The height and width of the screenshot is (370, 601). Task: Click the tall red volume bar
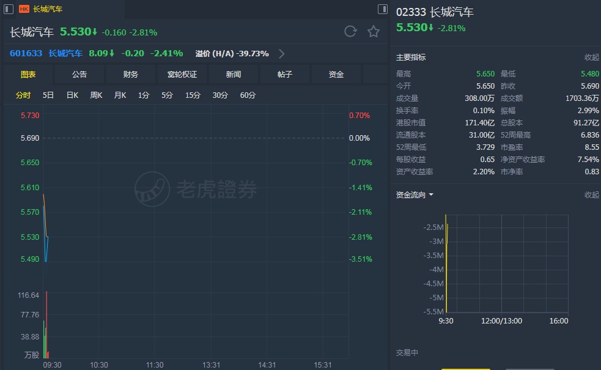(x=46, y=324)
